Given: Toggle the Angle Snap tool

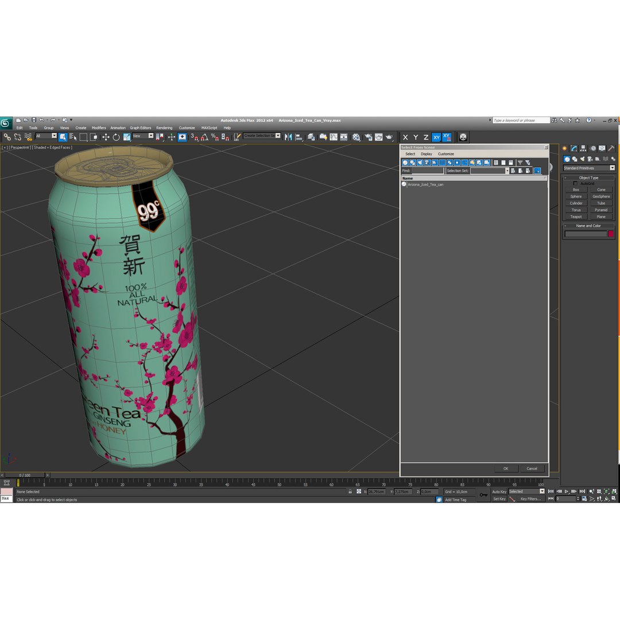Looking at the screenshot, I should (x=204, y=137).
